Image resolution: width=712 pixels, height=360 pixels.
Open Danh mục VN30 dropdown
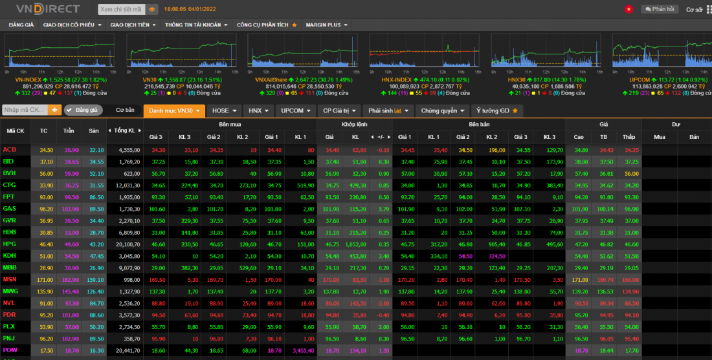pyautogui.click(x=174, y=111)
